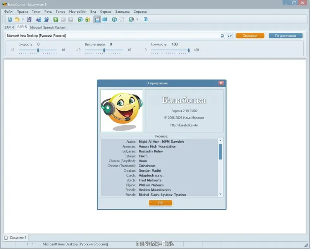Click status bar voice name Microsoft Irina Desktop
The image size is (310, 249).
coord(75,244)
